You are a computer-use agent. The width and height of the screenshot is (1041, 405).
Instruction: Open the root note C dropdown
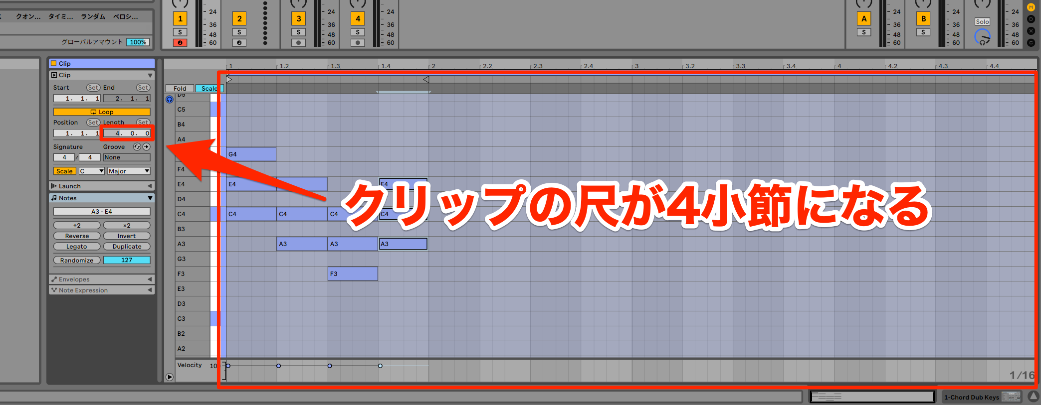(91, 171)
